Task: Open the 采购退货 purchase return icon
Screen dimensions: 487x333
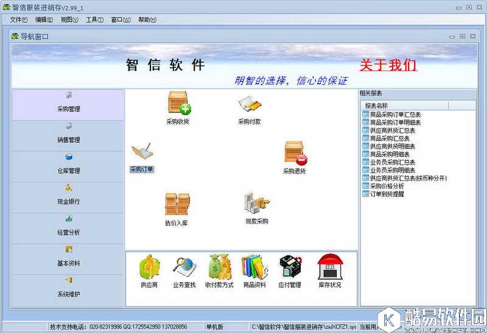Action: pos(295,154)
